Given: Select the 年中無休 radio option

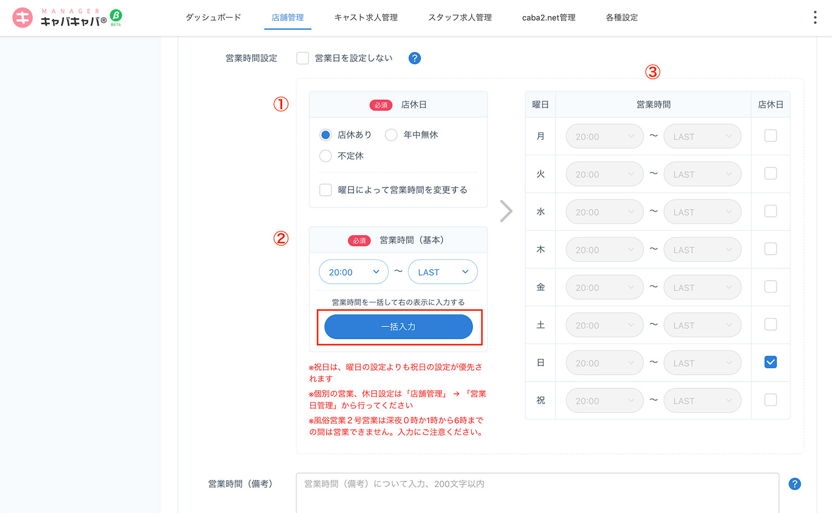Looking at the screenshot, I should 391,135.
